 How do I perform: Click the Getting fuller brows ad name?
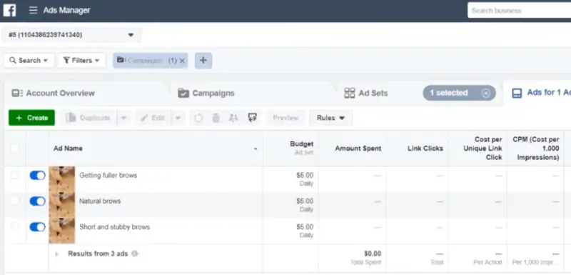(108, 175)
